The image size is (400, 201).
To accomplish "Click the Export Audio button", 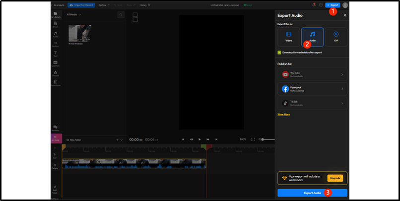I will [x=312, y=193].
